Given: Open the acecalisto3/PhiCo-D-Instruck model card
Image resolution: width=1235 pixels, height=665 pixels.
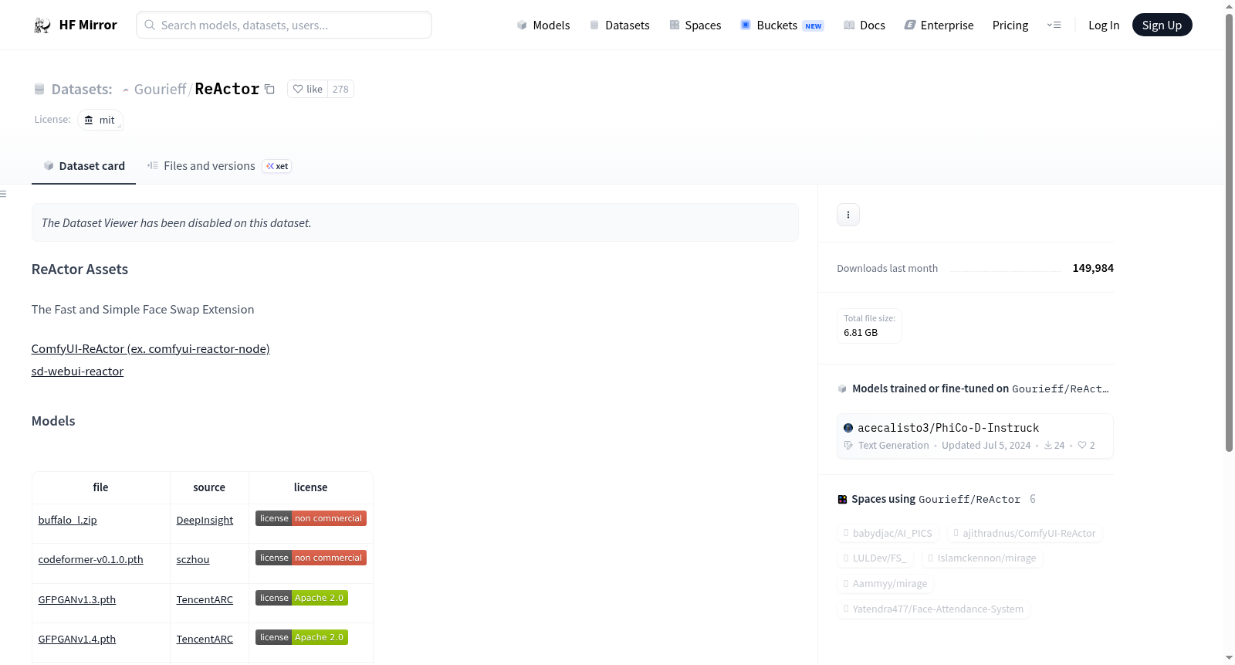Looking at the screenshot, I should click(x=975, y=436).
